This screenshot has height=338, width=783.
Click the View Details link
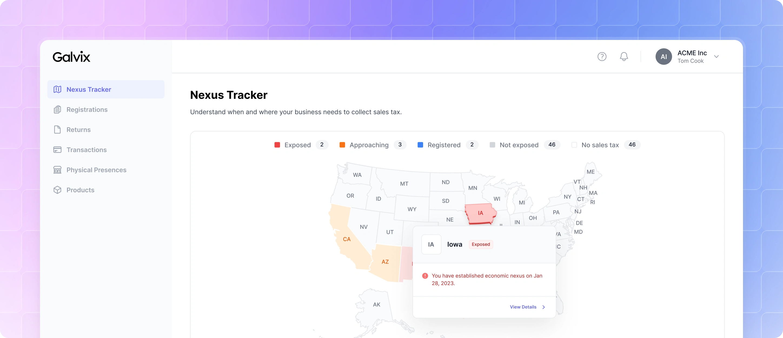(x=523, y=307)
